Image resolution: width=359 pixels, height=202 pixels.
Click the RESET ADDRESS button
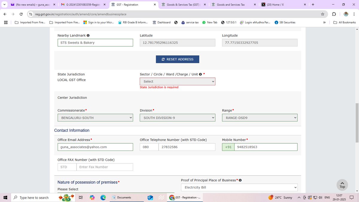tap(177, 59)
